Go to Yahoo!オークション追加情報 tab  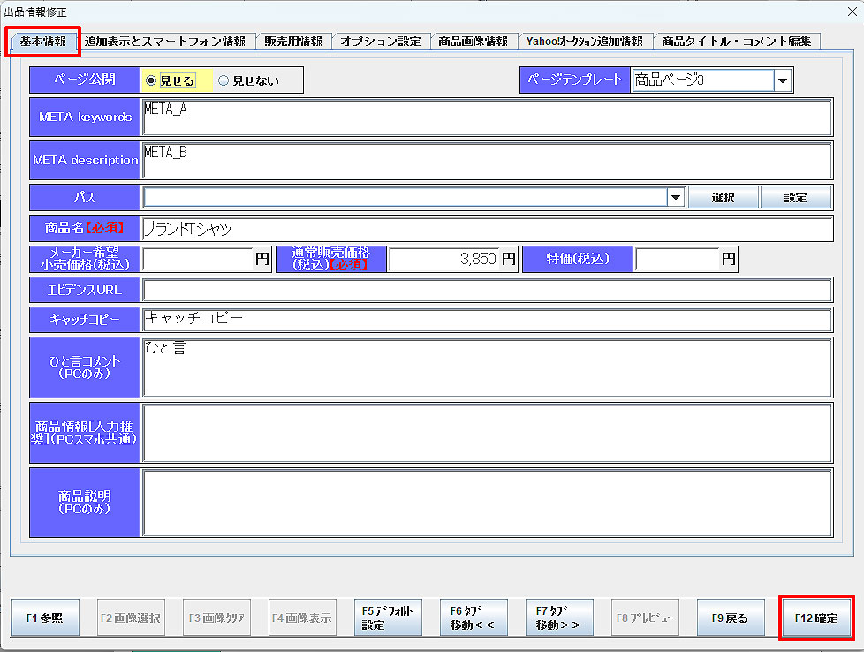pos(584,42)
